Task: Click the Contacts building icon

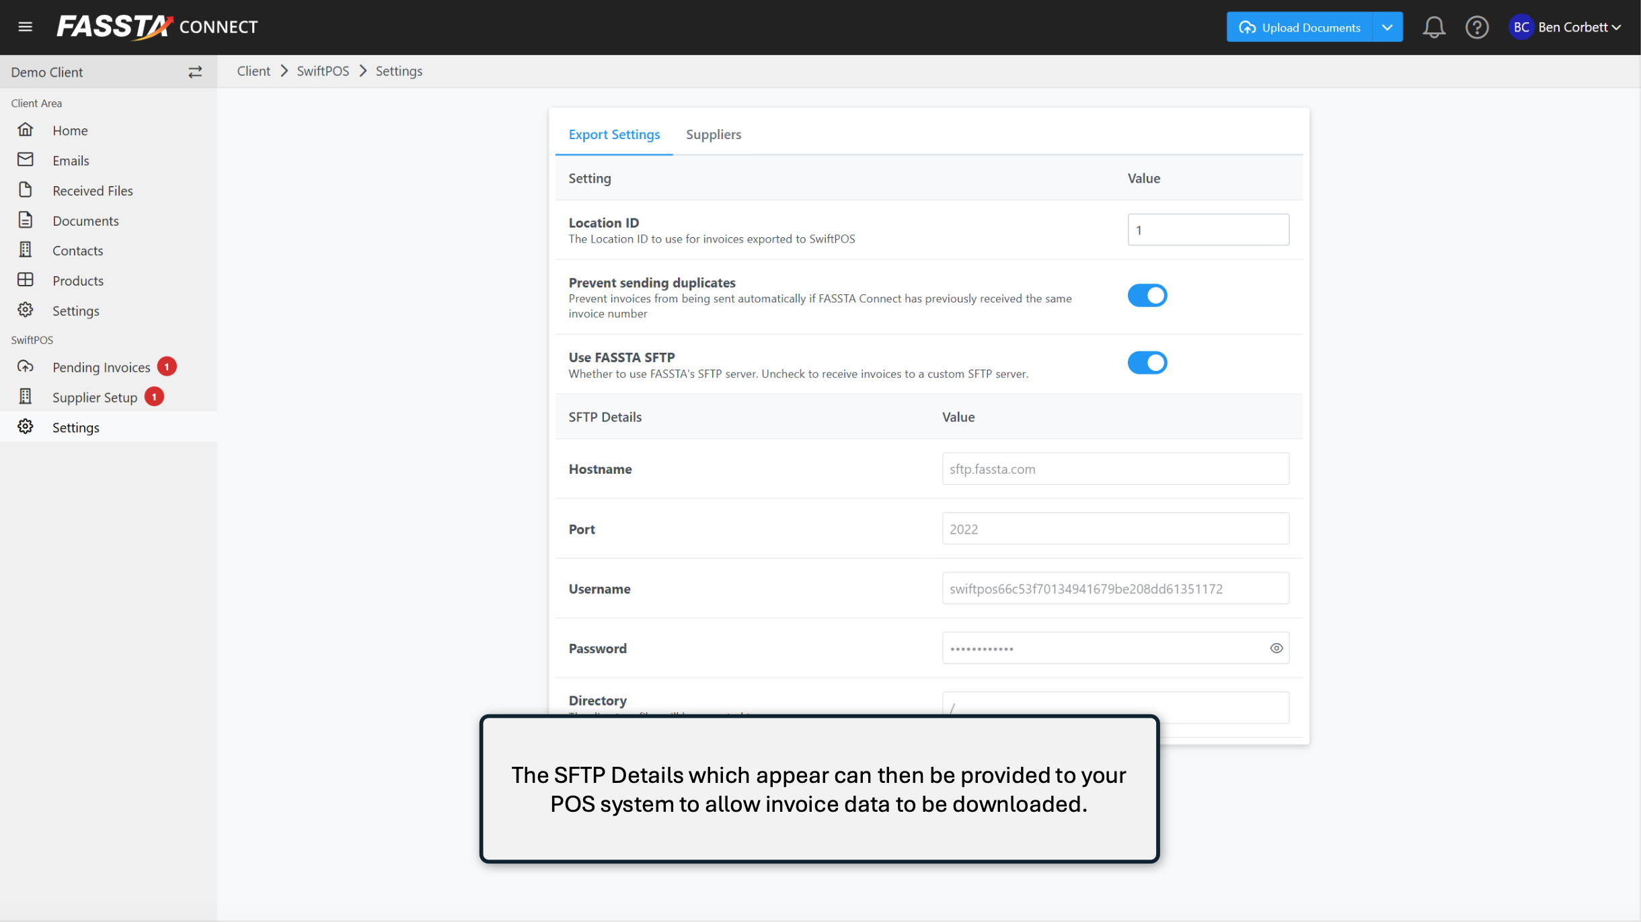Action: [x=26, y=249]
